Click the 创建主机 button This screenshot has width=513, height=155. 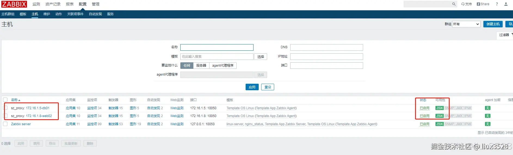493,24
